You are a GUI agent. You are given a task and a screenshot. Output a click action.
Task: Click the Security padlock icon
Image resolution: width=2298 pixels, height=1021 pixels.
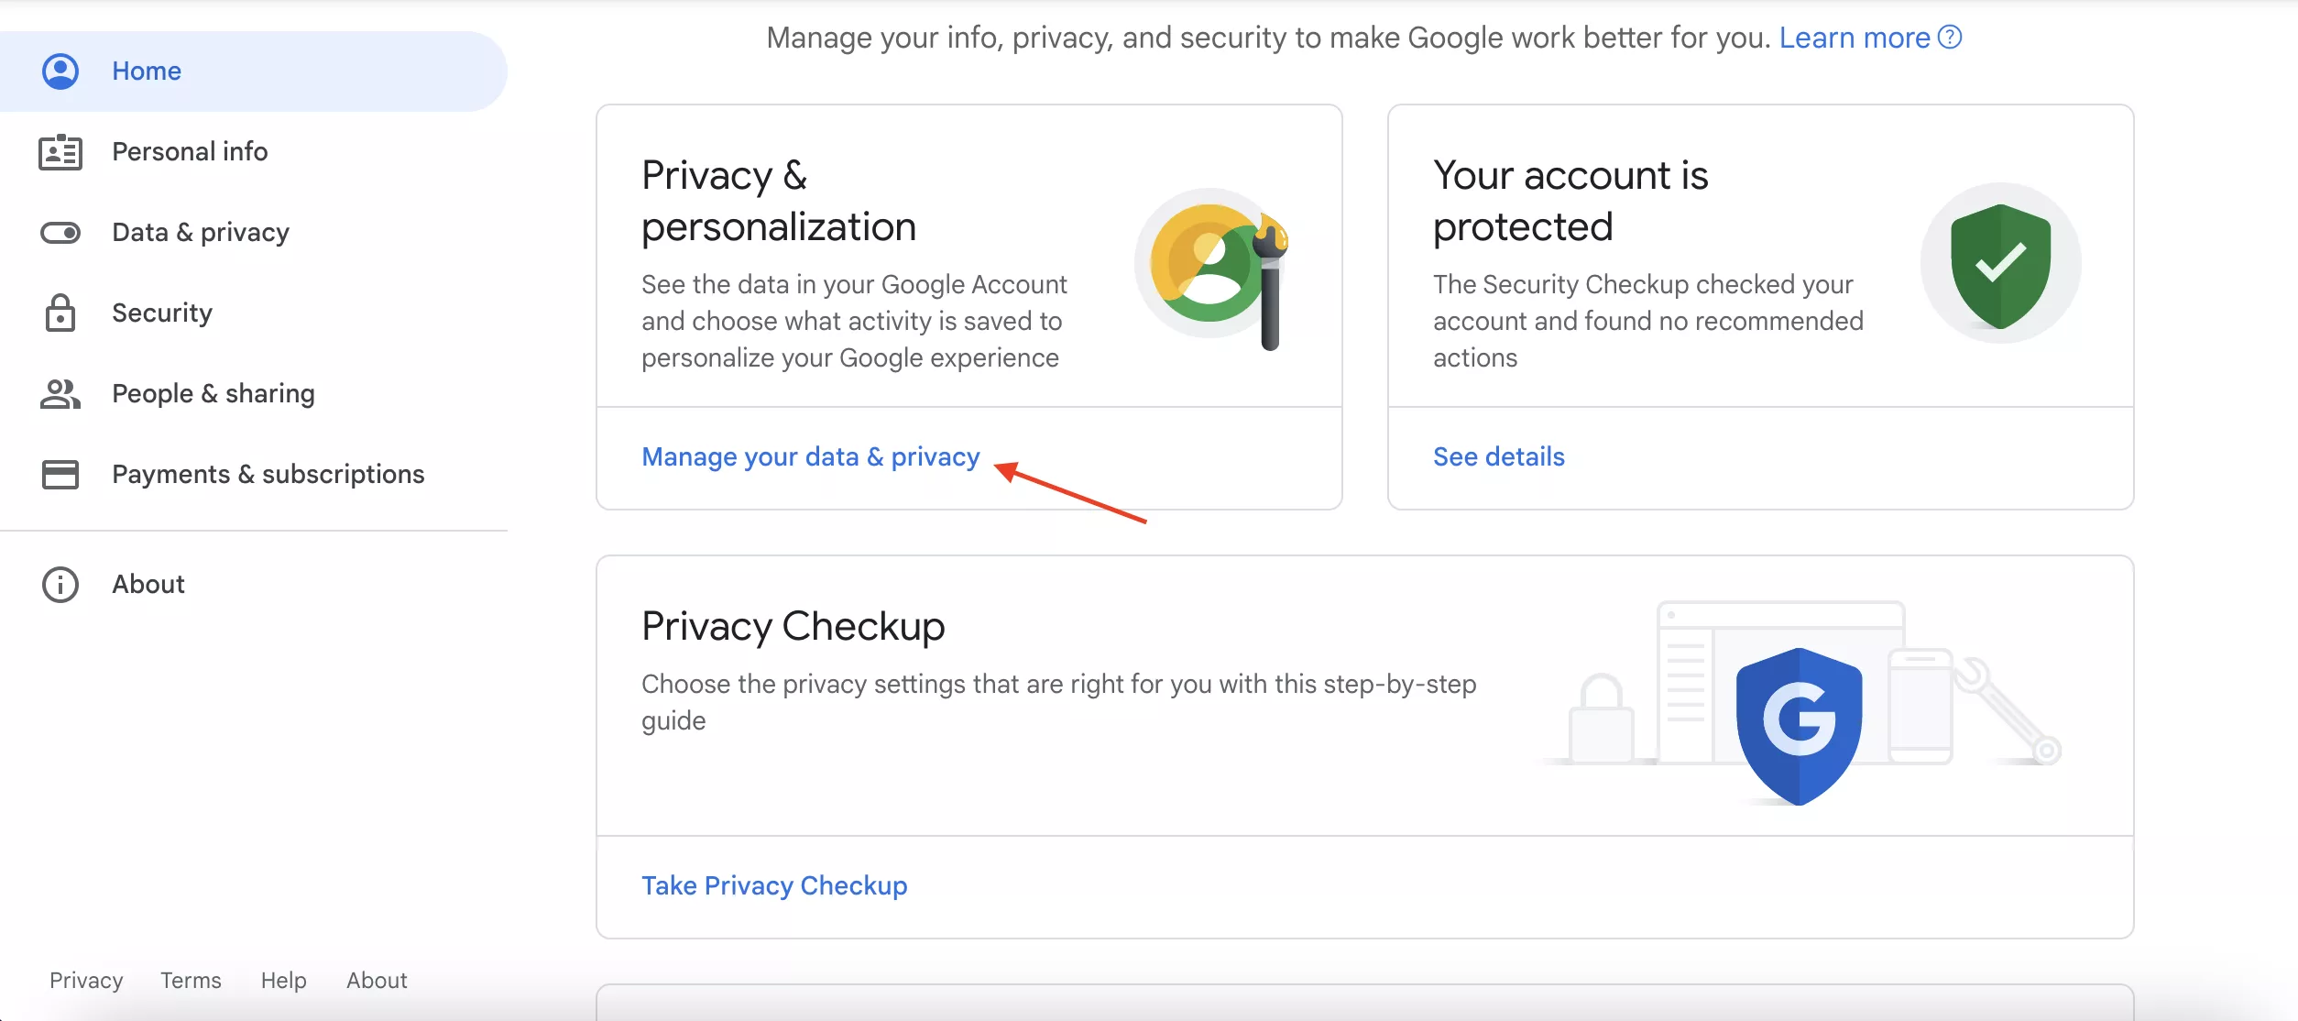(60, 313)
